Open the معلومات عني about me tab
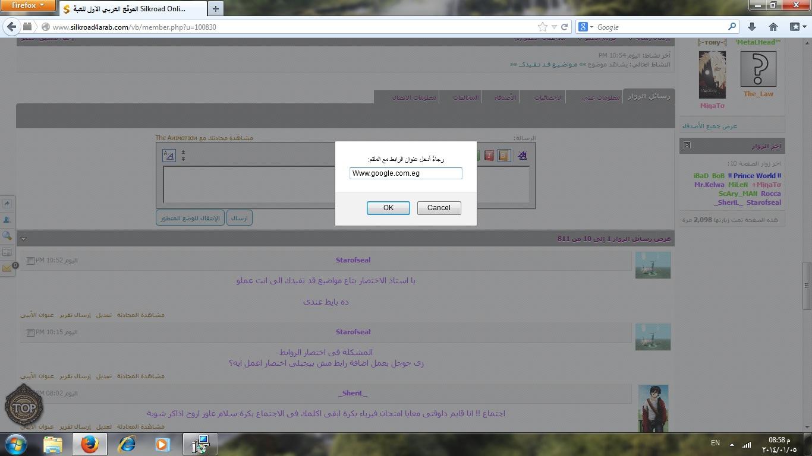The image size is (812, 456). click(x=600, y=97)
